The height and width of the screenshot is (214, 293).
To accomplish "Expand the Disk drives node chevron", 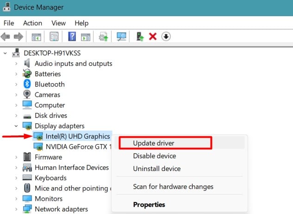I will click(x=16, y=116).
